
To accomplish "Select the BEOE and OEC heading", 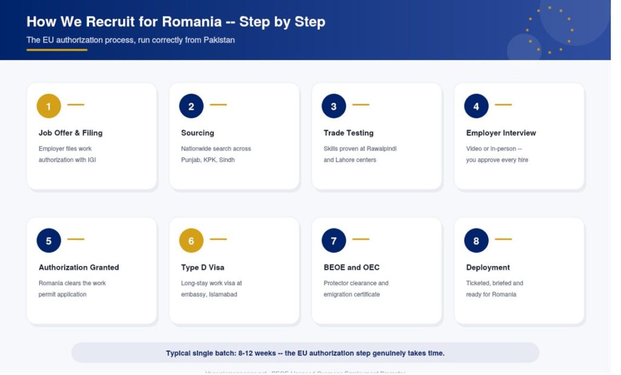I will pyautogui.click(x=352, y=267).
